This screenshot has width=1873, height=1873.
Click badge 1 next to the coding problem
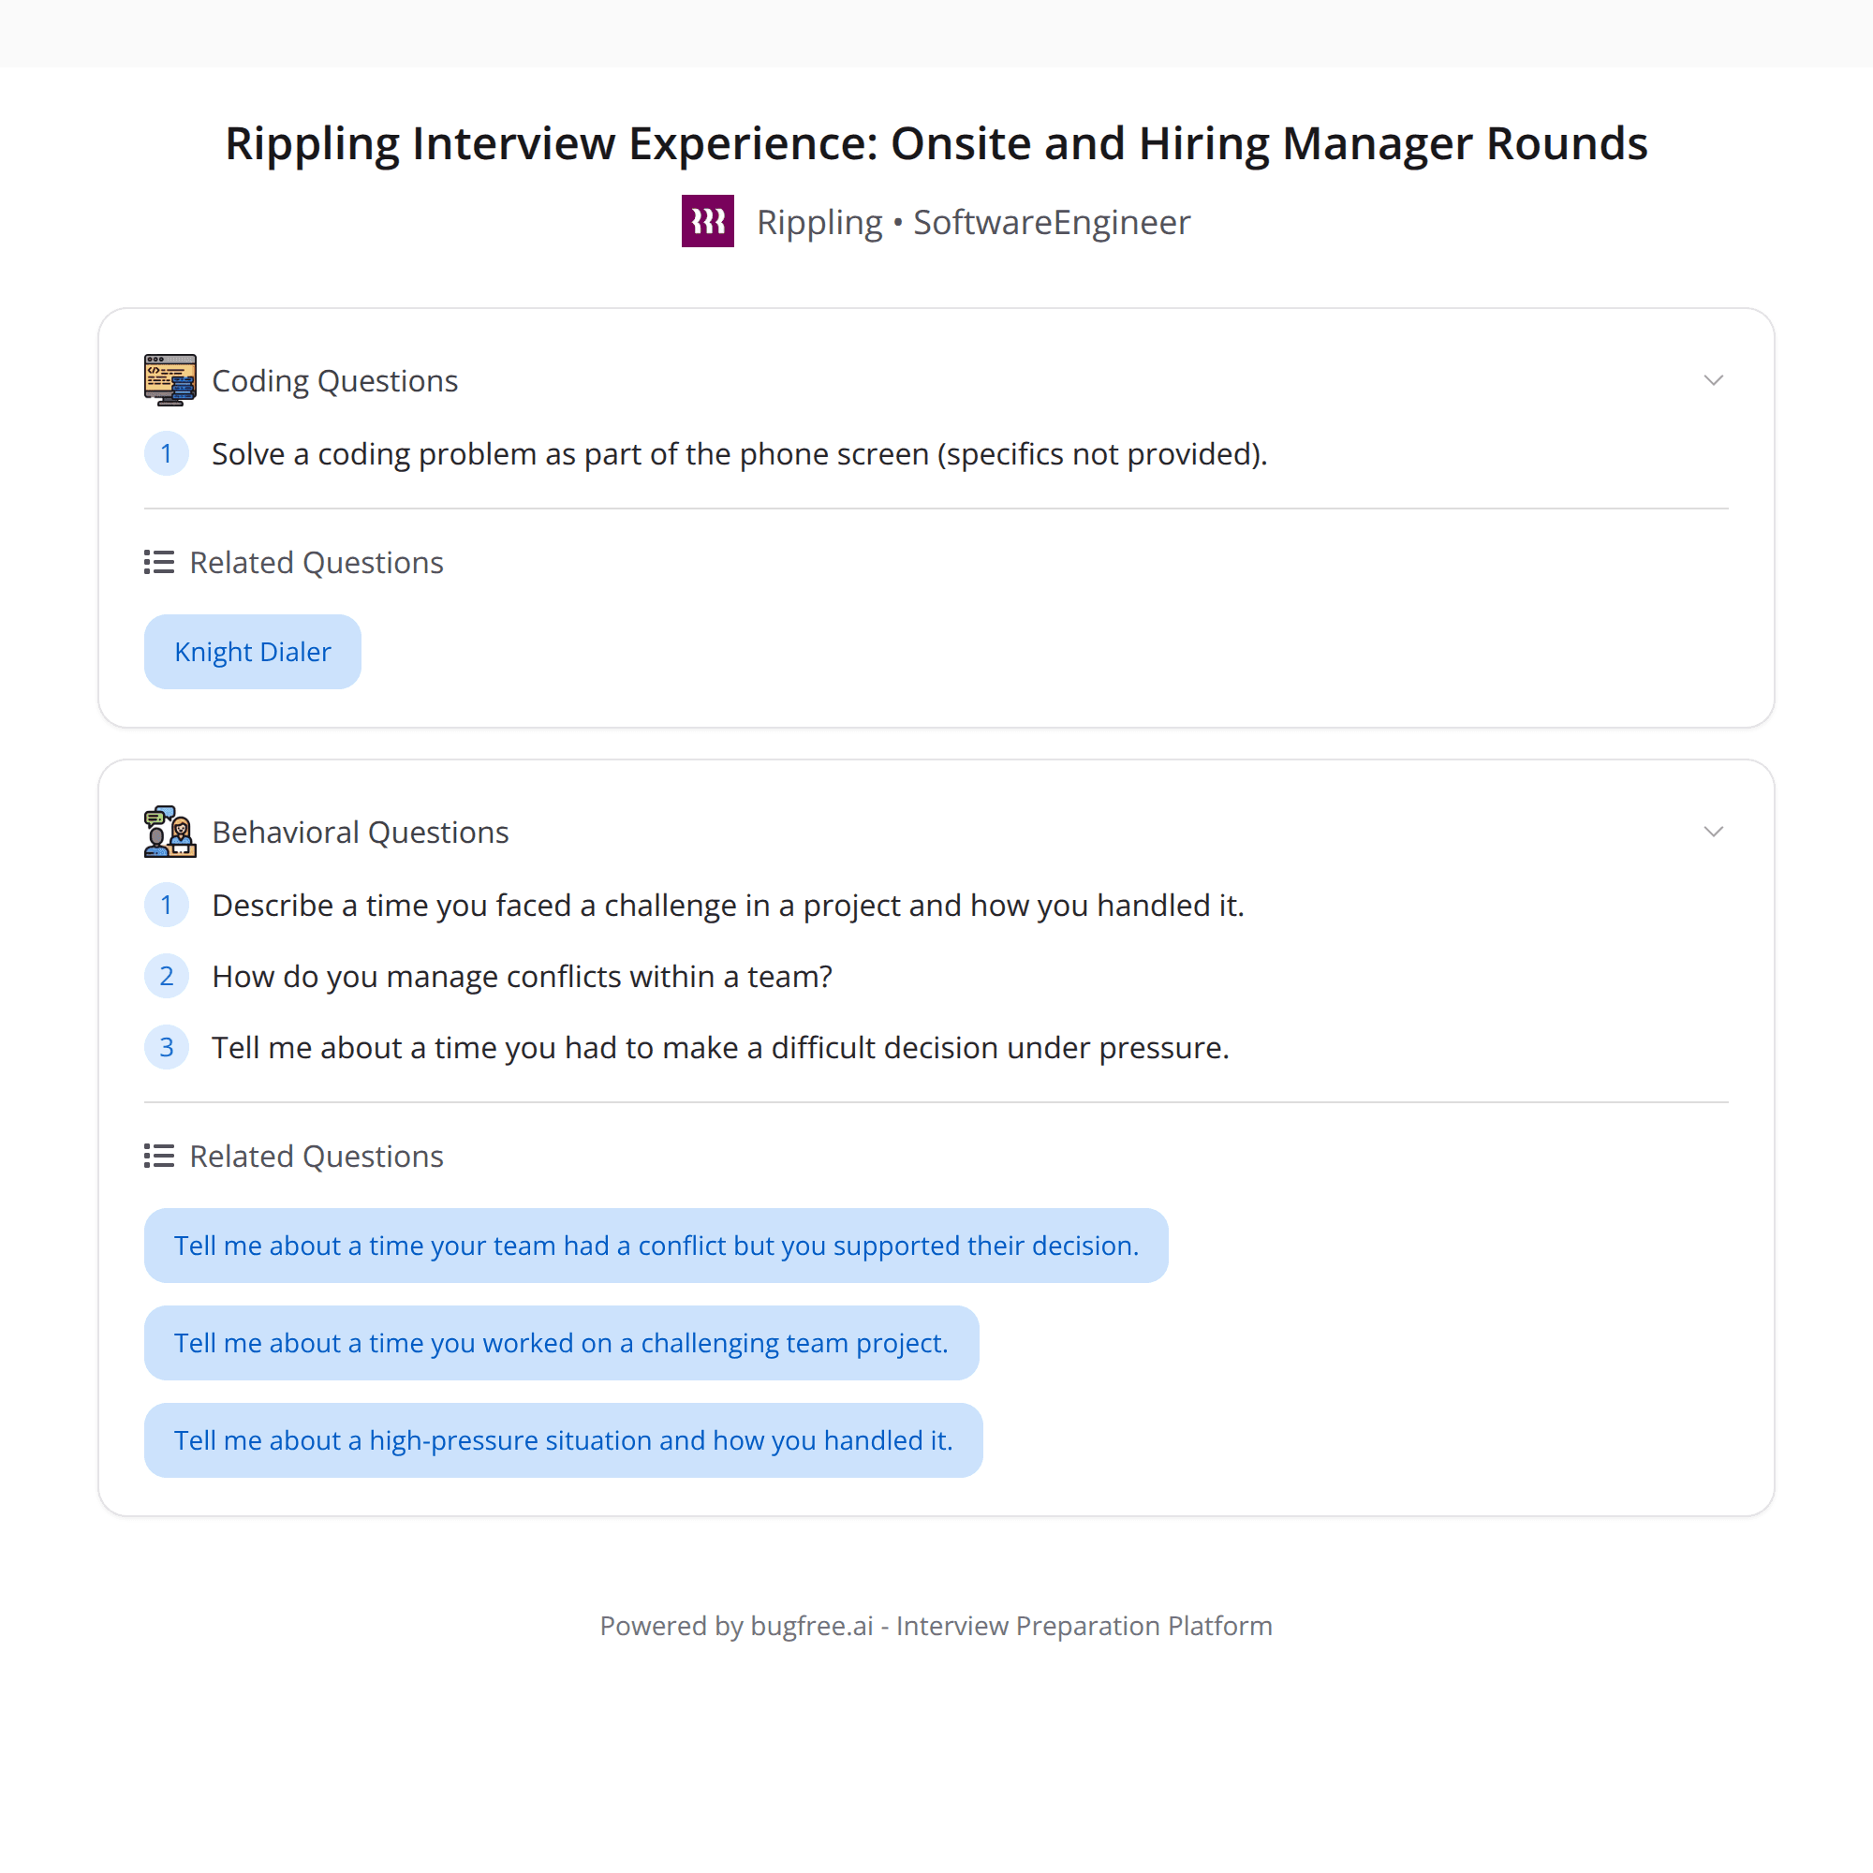click(167, 452)
